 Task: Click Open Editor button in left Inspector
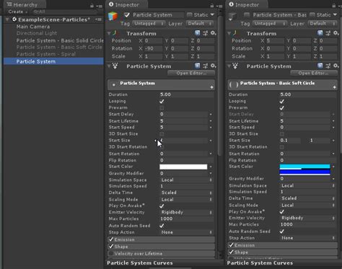click(191, 73)
